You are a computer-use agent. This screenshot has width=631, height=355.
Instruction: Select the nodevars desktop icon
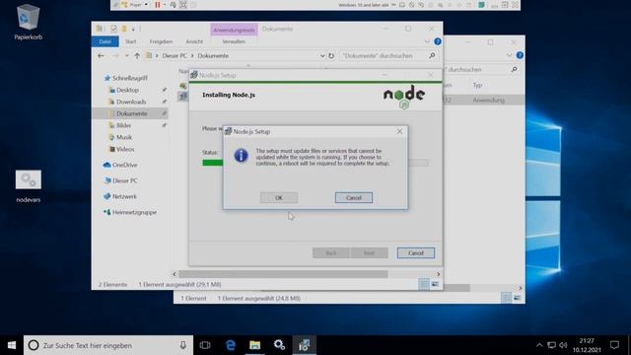(x=29, y=186)
